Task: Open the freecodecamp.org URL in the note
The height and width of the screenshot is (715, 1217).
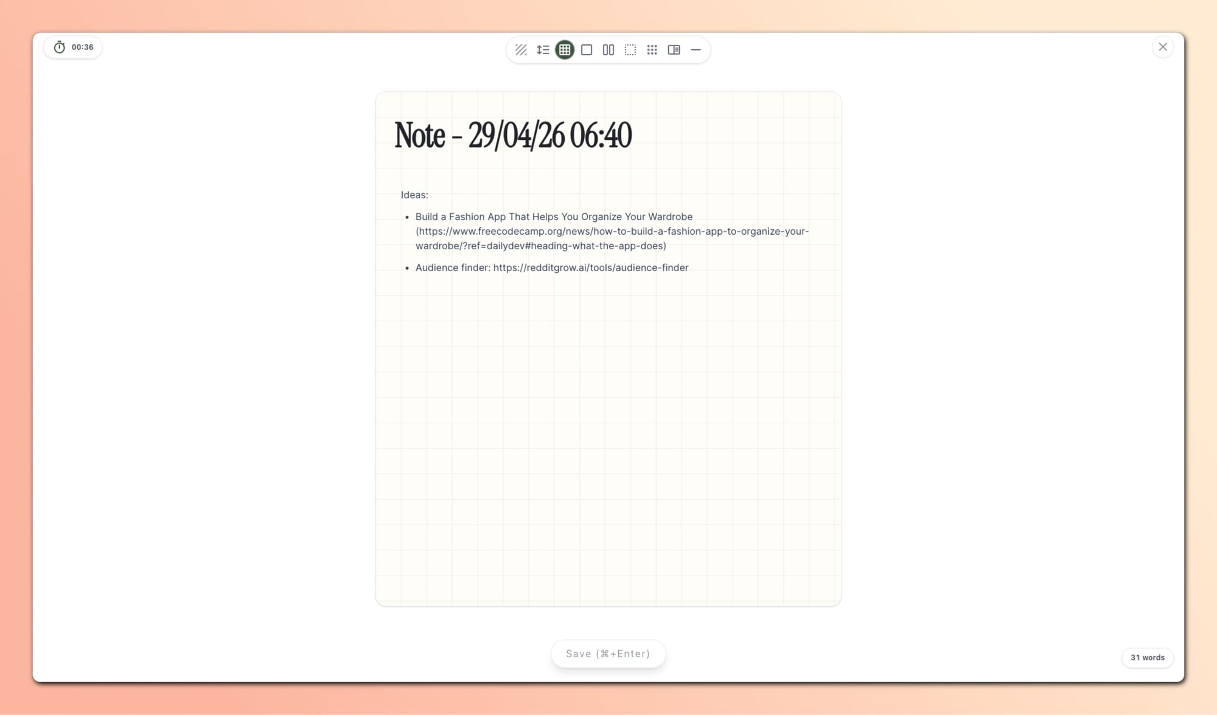Action: (612, 238)
